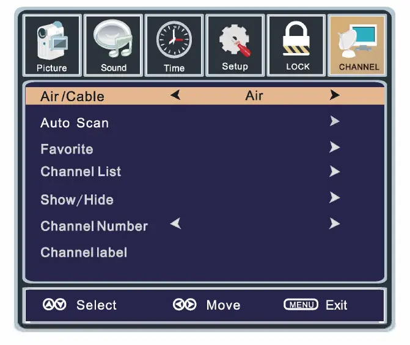
Task: Decrease Channel Number with left arrow
Action: 176,224
